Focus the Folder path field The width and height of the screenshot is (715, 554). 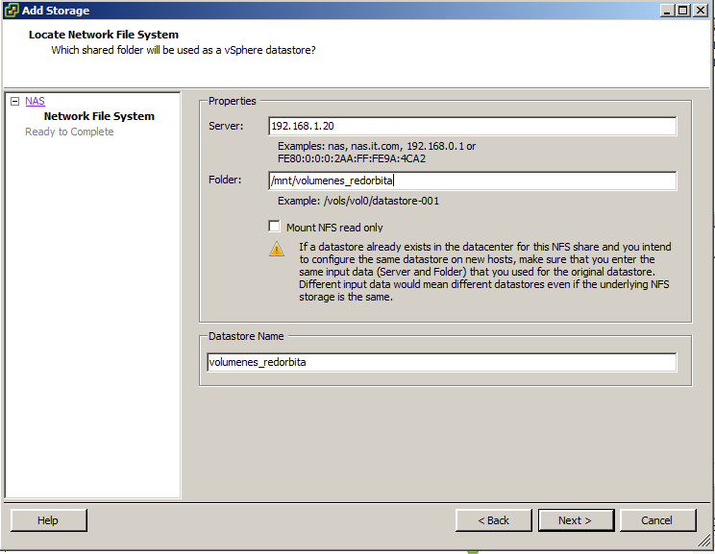[472, 181]
